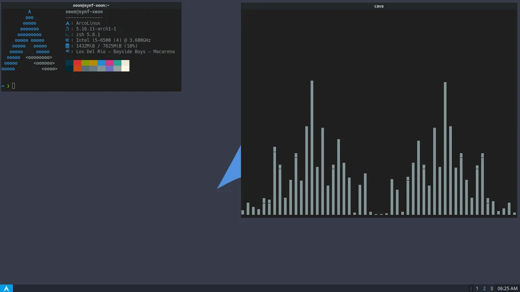Toggle the active workspace indicator numbered 2
520x292 pixels.
(484, 288)
